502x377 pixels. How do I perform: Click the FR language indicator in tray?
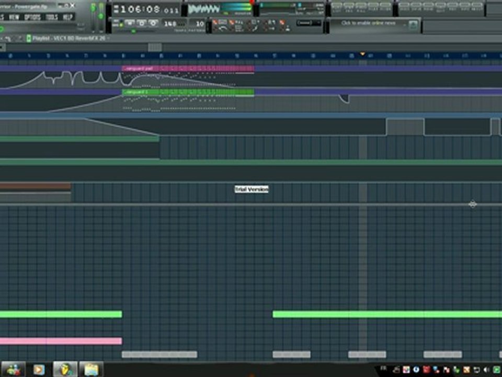point(384,368)
